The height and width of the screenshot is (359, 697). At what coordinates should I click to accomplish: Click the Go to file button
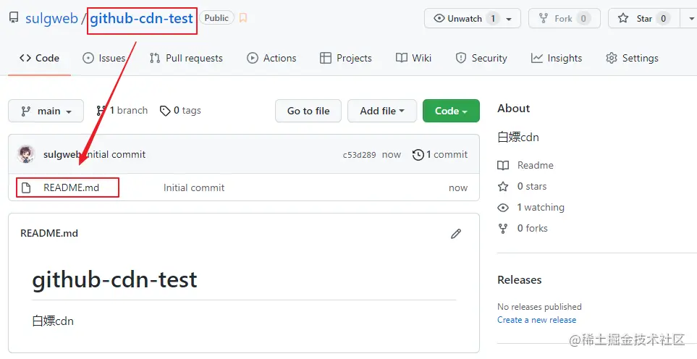pyautogui.click(x=308, y=111)
